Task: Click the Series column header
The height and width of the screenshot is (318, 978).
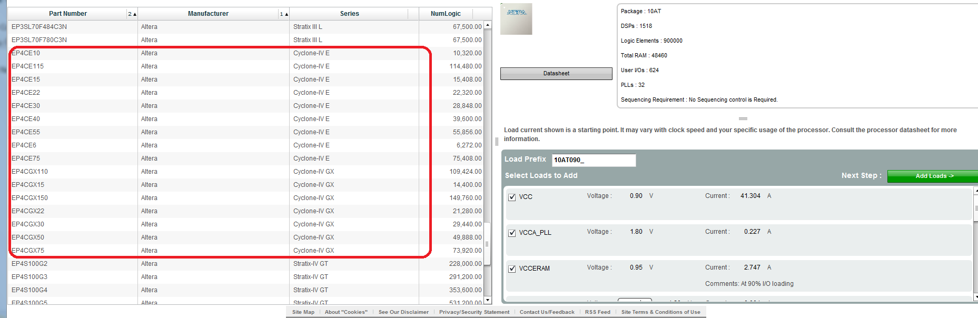Action: point(349,14)
